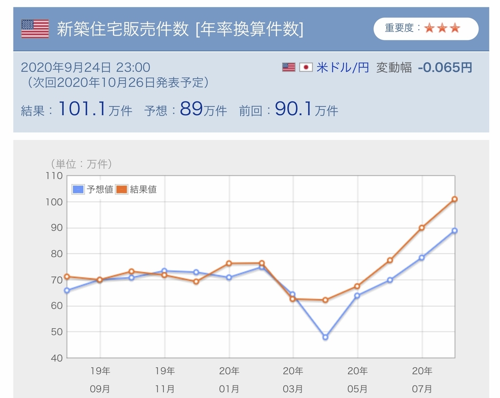Select the orange result point at 20年01月
500x398 pixels.
(229, 263)
